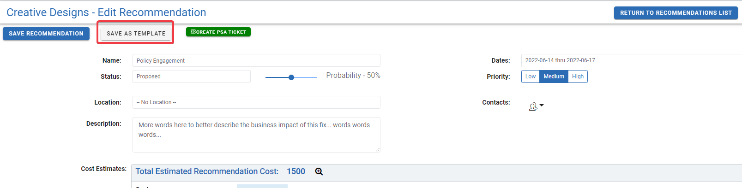
Task: Open the Status dropdown showing Proposed
Action: click(192, 76)
